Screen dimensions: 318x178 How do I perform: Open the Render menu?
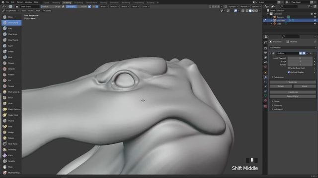click(20, 2)
